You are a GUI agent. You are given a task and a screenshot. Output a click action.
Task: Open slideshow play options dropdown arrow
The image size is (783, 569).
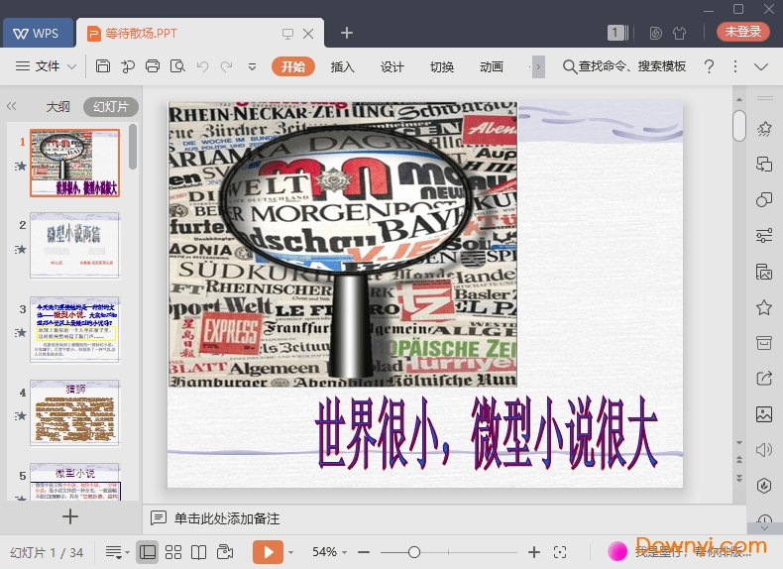coord(291,552)
